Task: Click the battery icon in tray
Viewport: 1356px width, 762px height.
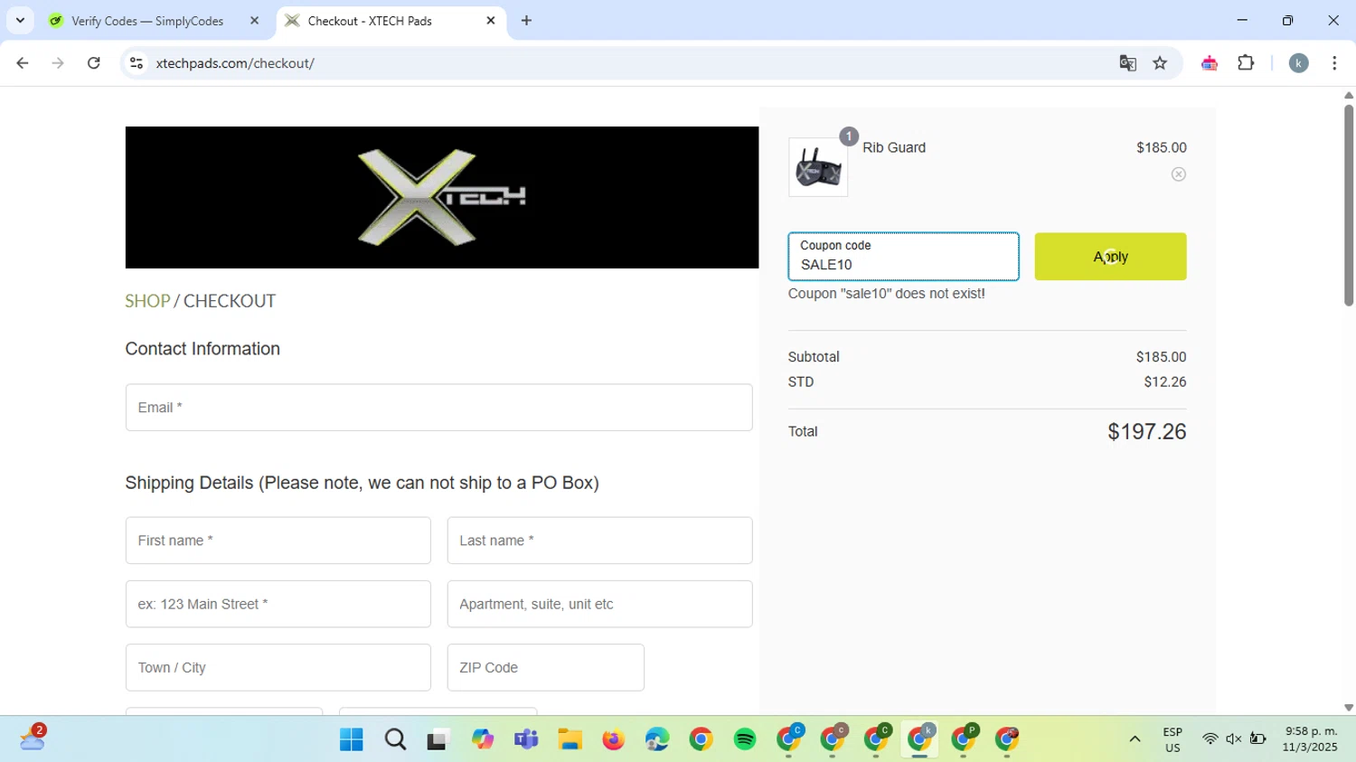Action: pyautogui.click(x=1257, y=739)
